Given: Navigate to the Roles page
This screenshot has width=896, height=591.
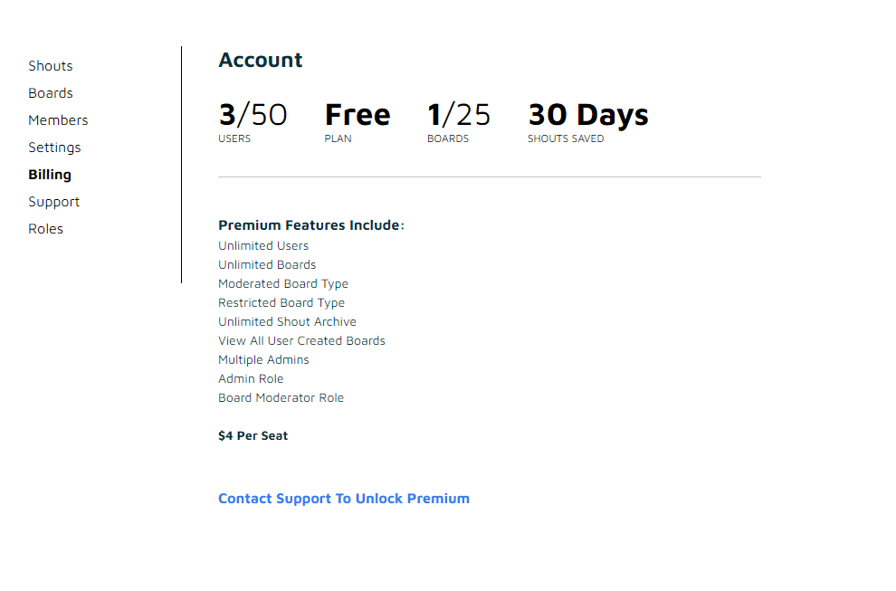Looking at the screenshot, I should point(45,229).
